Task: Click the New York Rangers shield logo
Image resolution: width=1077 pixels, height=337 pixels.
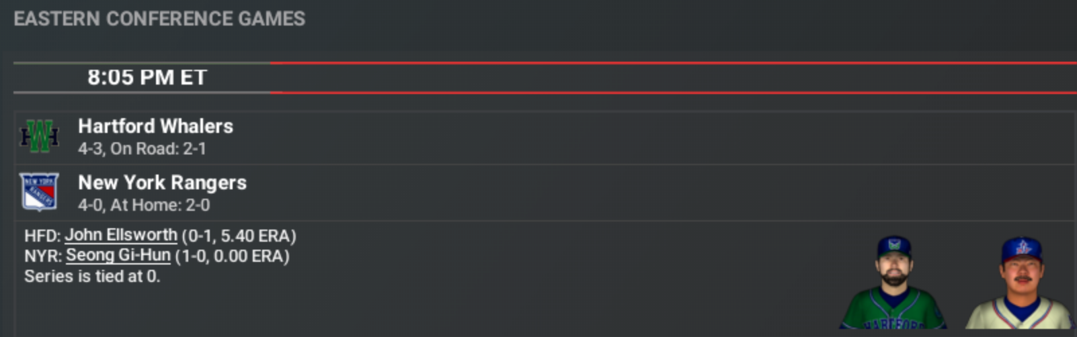Action: [x=39, y=192]
